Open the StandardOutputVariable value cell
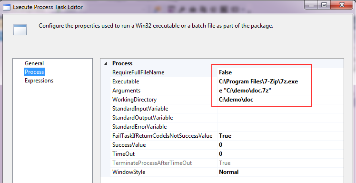The width and height of the screenshot is (356, 183). pyautogui.click(x=280, y=118)
